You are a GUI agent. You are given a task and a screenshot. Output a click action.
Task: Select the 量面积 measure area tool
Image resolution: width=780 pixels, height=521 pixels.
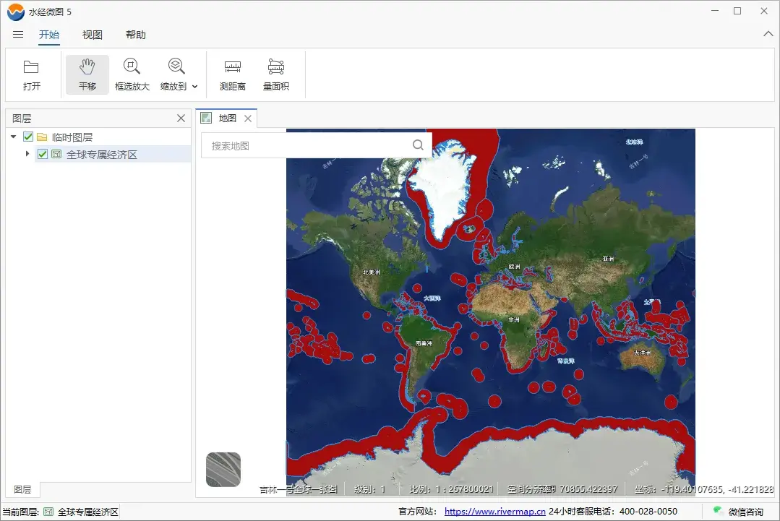pos(276,75)
